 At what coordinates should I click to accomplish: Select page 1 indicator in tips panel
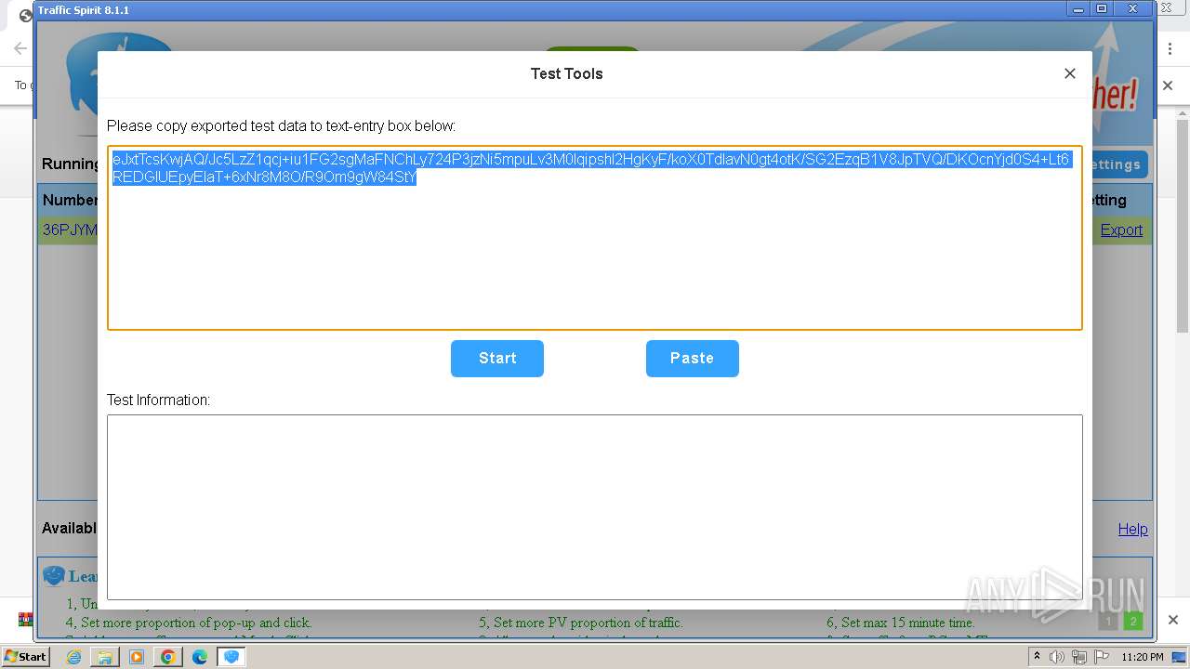(x=1107, y=621)
